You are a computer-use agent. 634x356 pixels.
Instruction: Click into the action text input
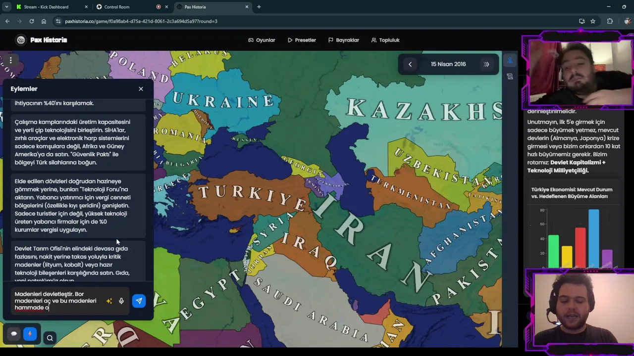(x=57, y=301)
